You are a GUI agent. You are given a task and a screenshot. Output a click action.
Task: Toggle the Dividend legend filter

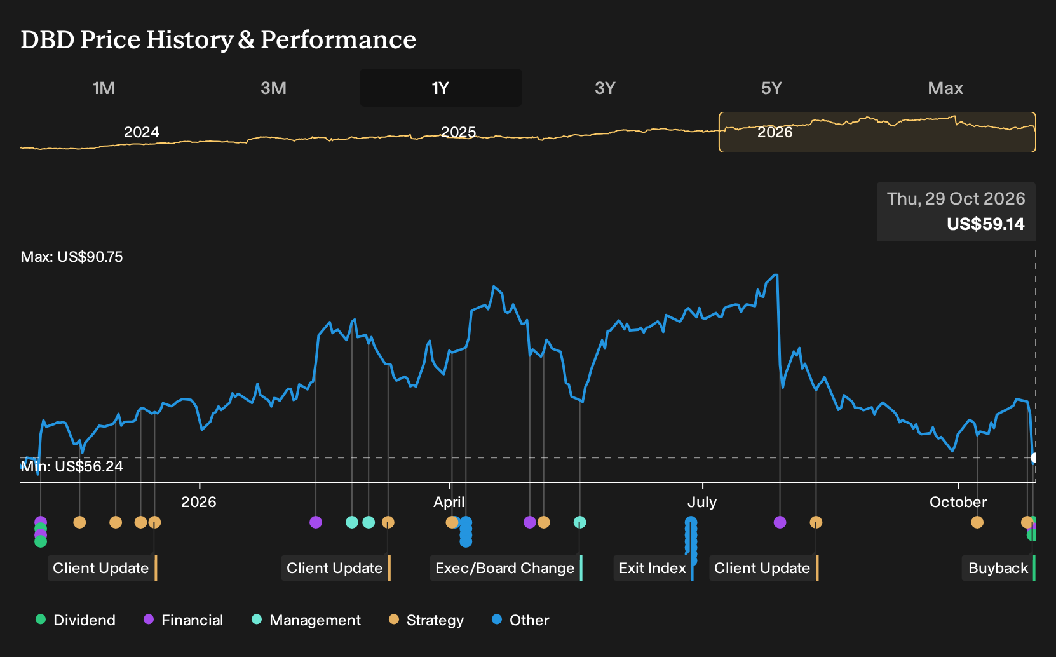point(76,620)
